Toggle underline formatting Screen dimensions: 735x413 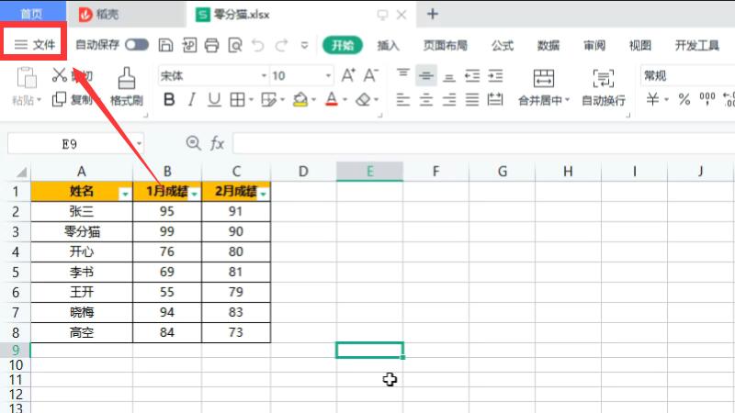coord(214,100)
